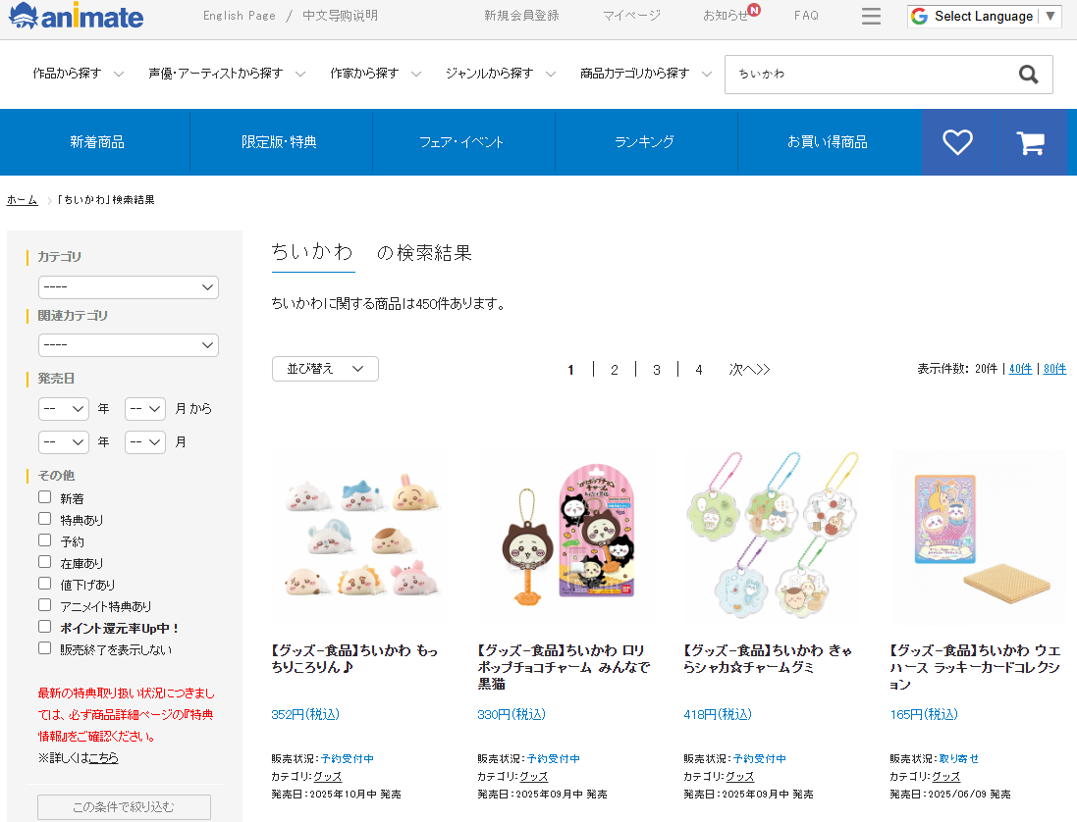Open the ウエハース ラッキーカード product thumbnail
1077x822 pixels.
click(978, 538)
